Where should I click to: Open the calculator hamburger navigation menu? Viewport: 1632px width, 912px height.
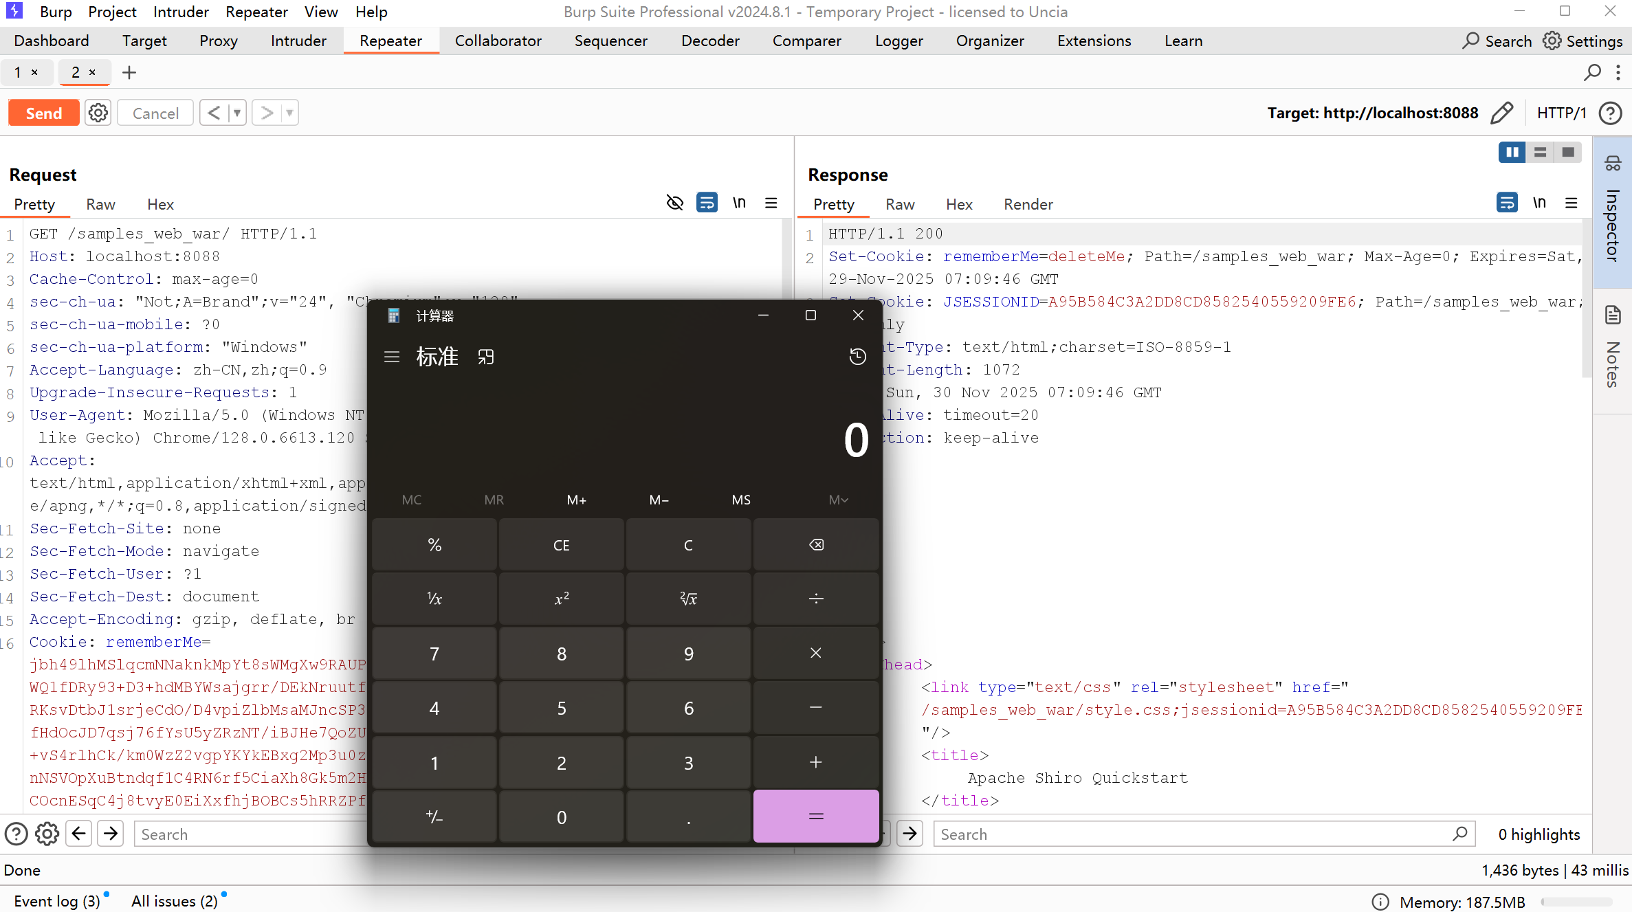pyautogui.click(x=392, y=357)
